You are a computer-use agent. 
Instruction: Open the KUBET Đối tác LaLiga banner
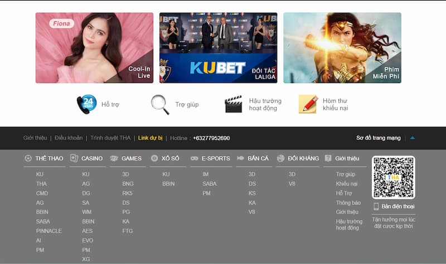coord(218,48)
